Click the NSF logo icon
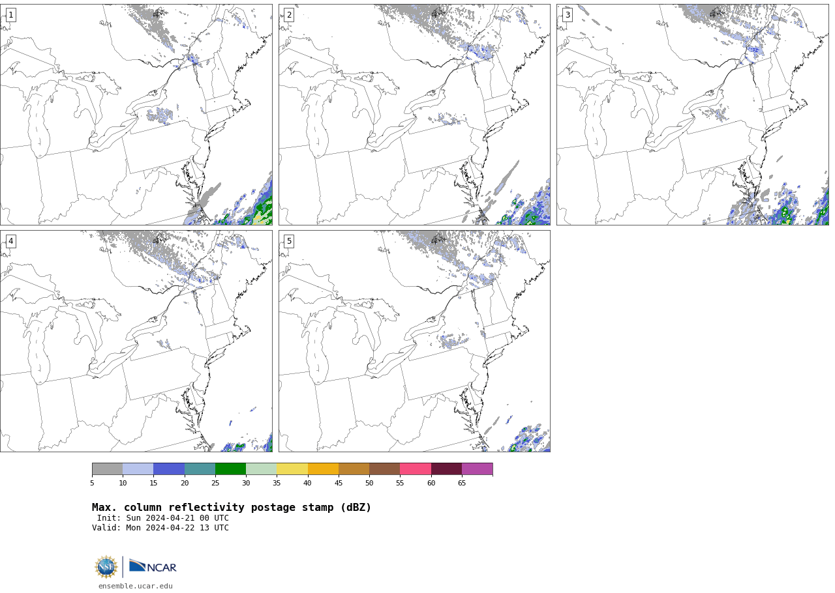This screenshot has height=593, width=835. point(106,567)
